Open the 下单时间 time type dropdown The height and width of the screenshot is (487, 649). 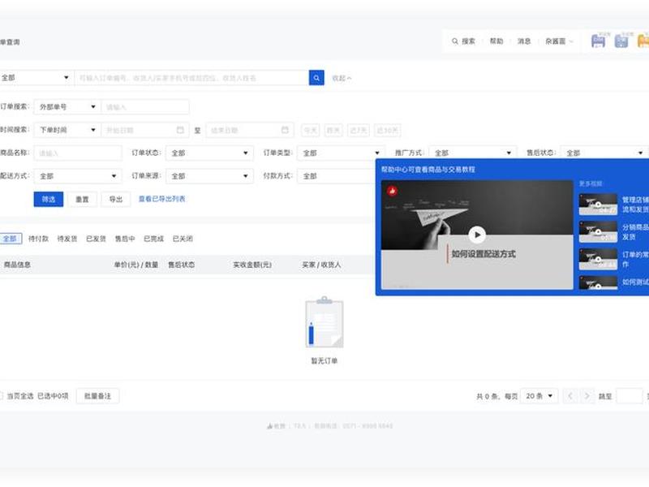[x=67, y=130]
